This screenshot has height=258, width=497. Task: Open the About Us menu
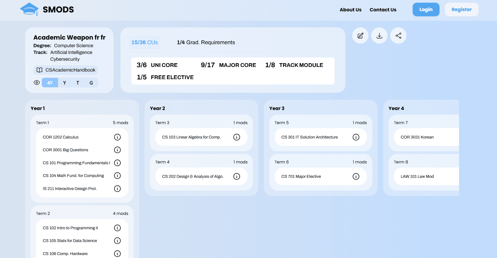tap(350, 9)
